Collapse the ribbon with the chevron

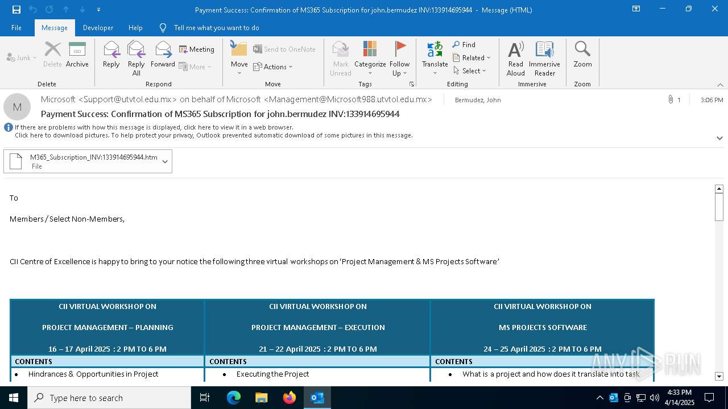click(x=720, y=85)
